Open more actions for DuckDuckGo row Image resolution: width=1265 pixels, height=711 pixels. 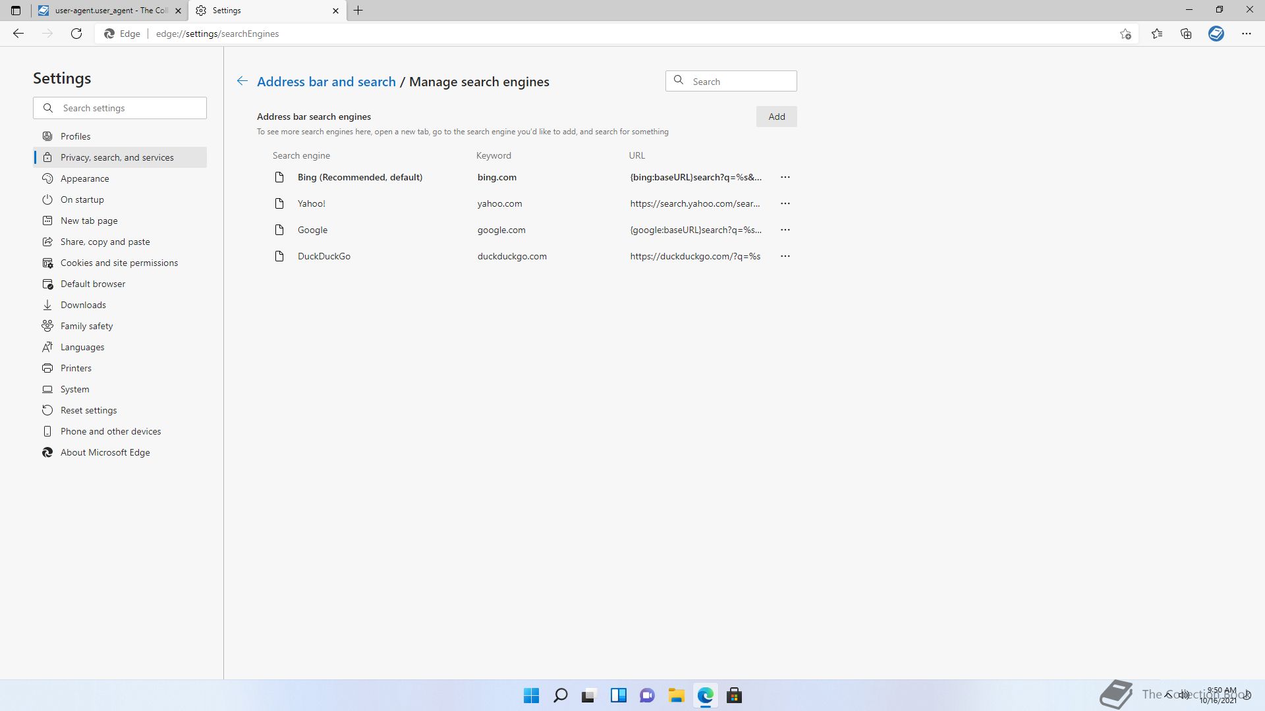click(785, 256)
